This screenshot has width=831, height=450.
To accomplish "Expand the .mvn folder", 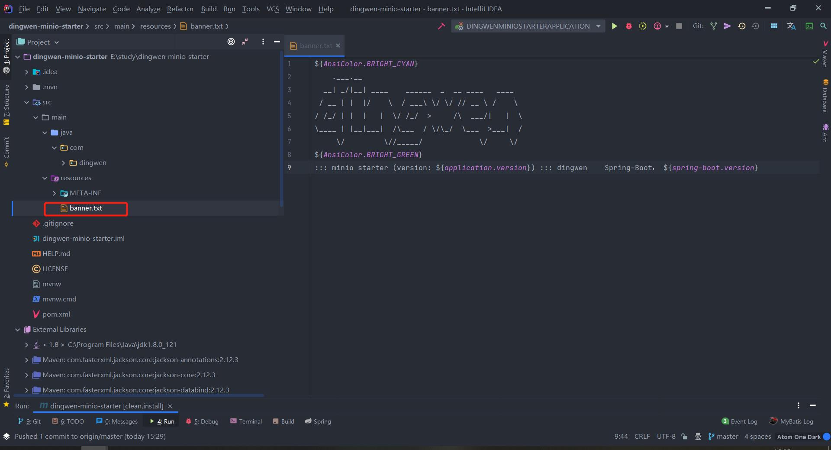I will click(26, 87).
